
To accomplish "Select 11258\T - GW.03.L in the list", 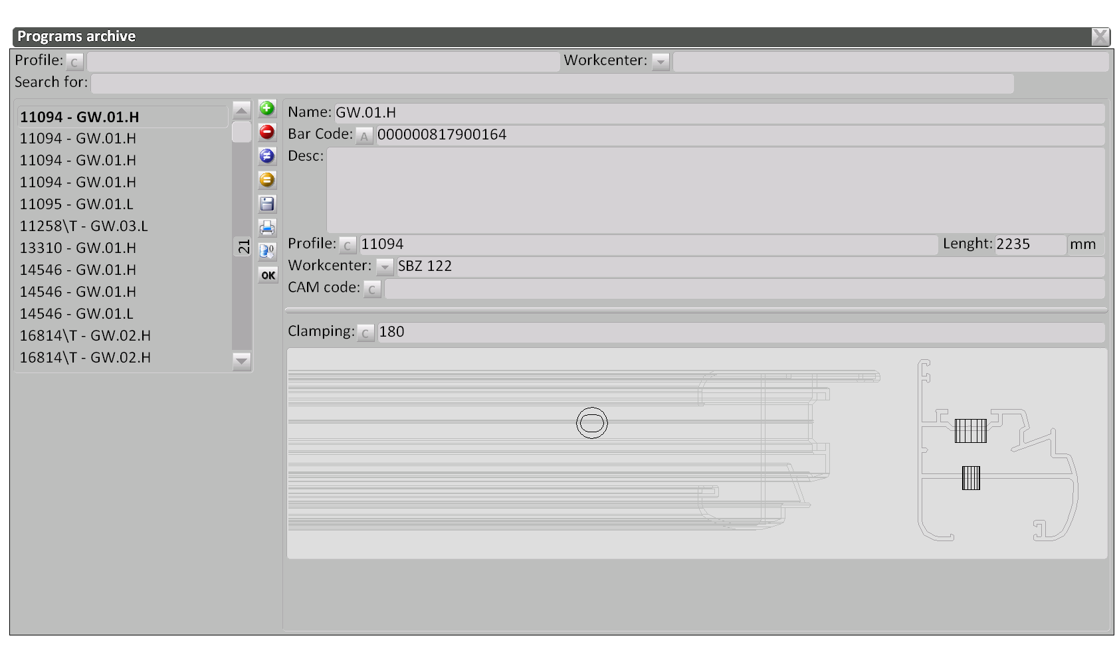I will click(x=84, y=226).
